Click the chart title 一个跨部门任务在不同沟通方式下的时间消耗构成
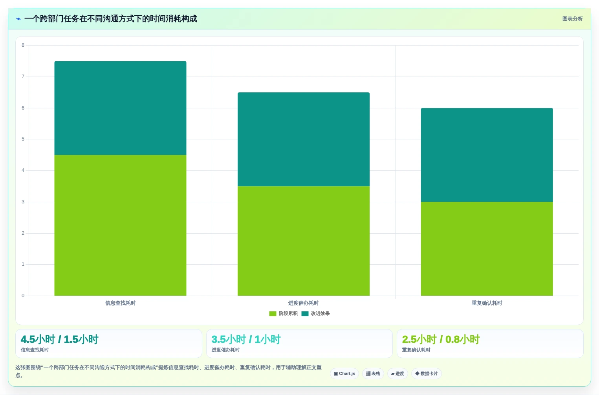 pyautogui.click(x=111, y=19)
